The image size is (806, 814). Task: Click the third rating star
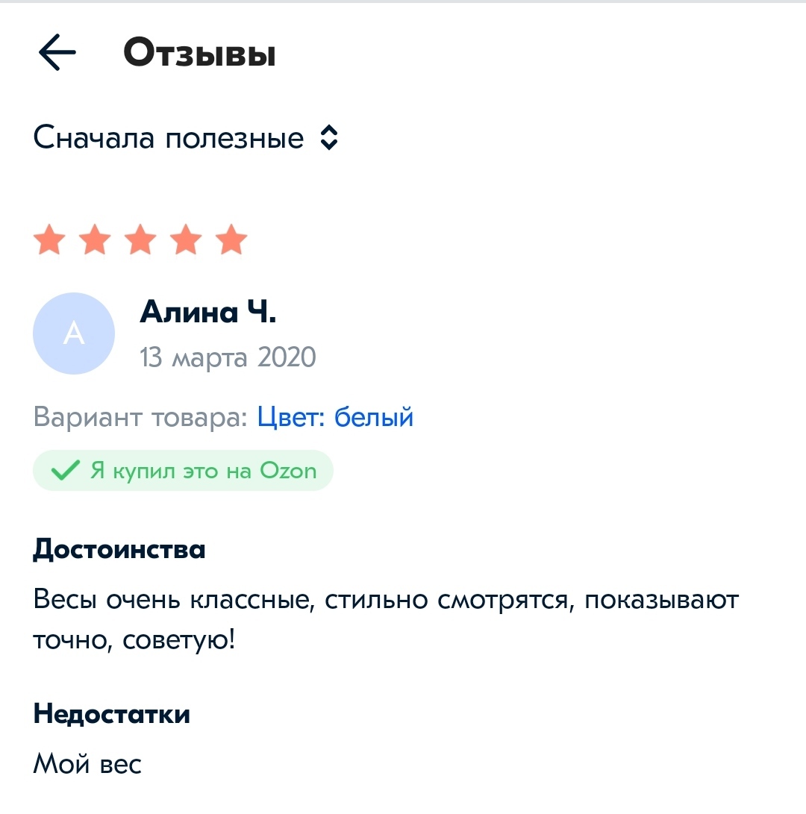point(141,240)
